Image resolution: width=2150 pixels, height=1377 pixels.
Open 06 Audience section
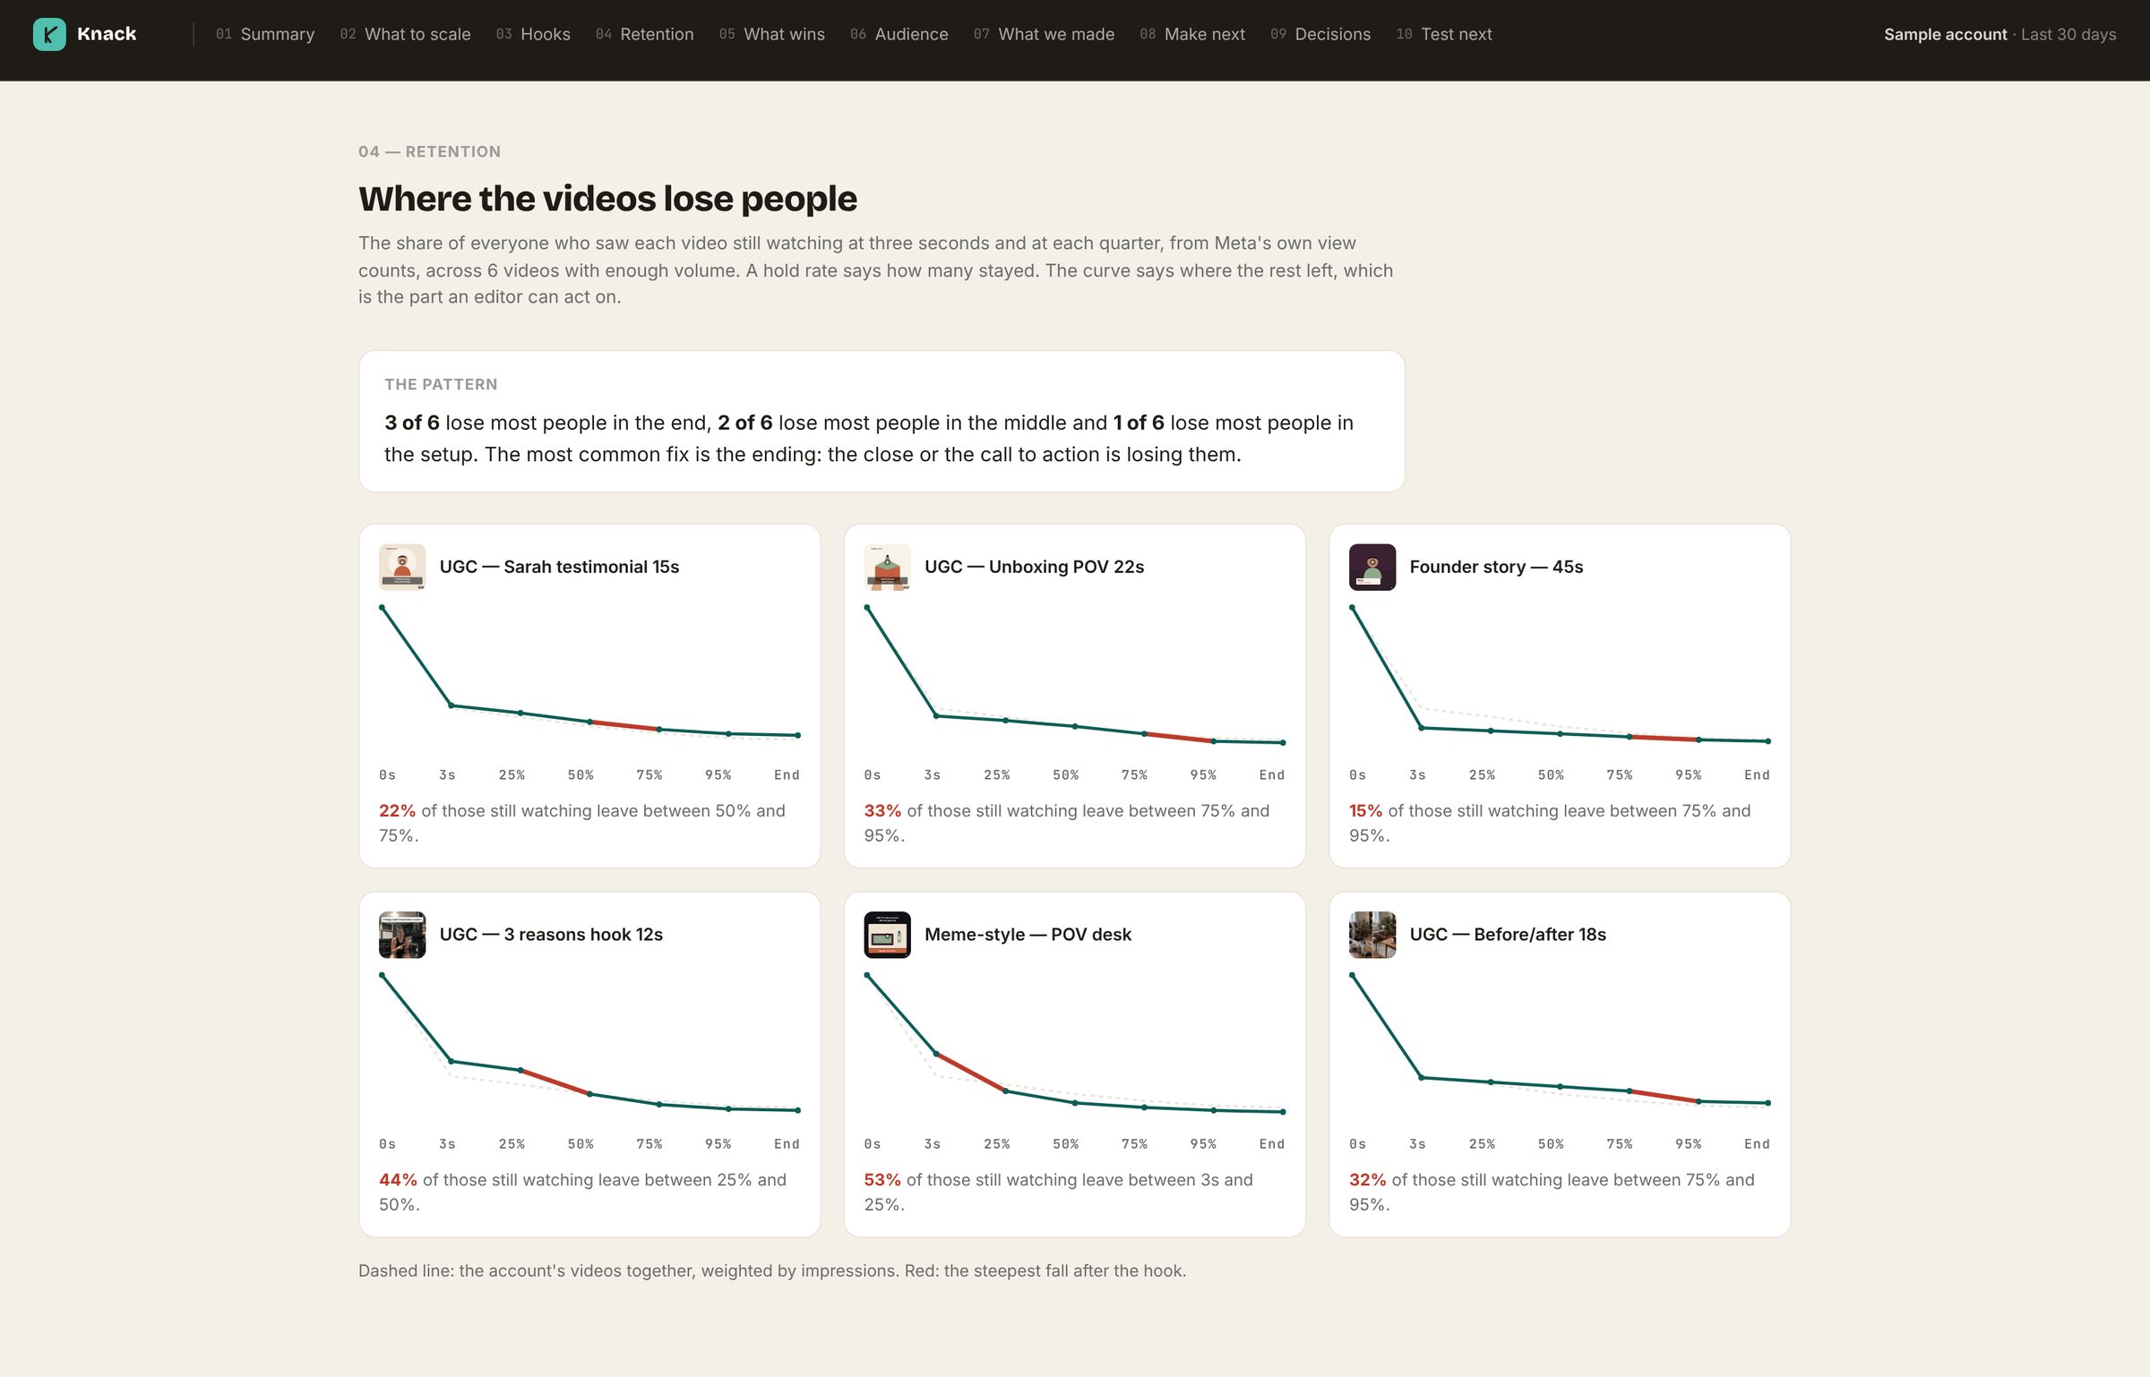point(899,34)
